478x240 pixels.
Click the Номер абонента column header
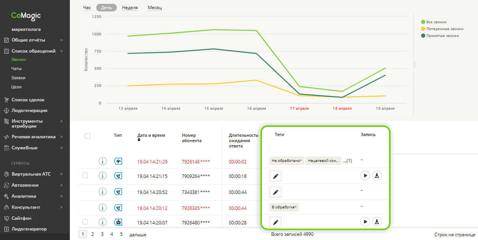(192, 138)
